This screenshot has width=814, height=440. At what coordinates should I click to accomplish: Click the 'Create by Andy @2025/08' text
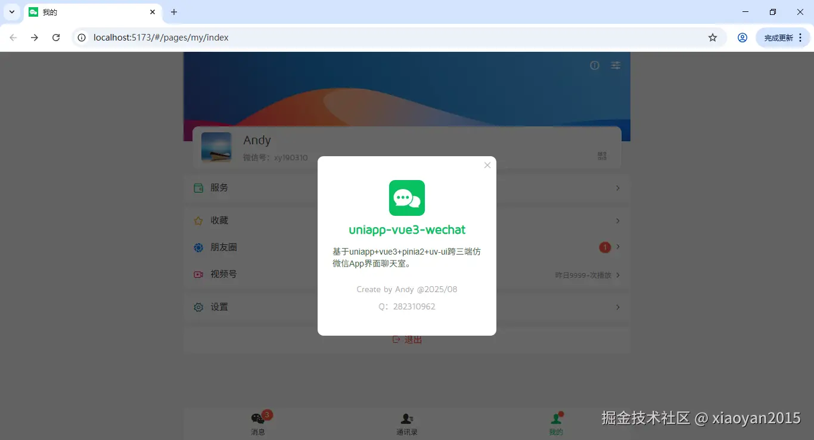(x=407, y=289)
